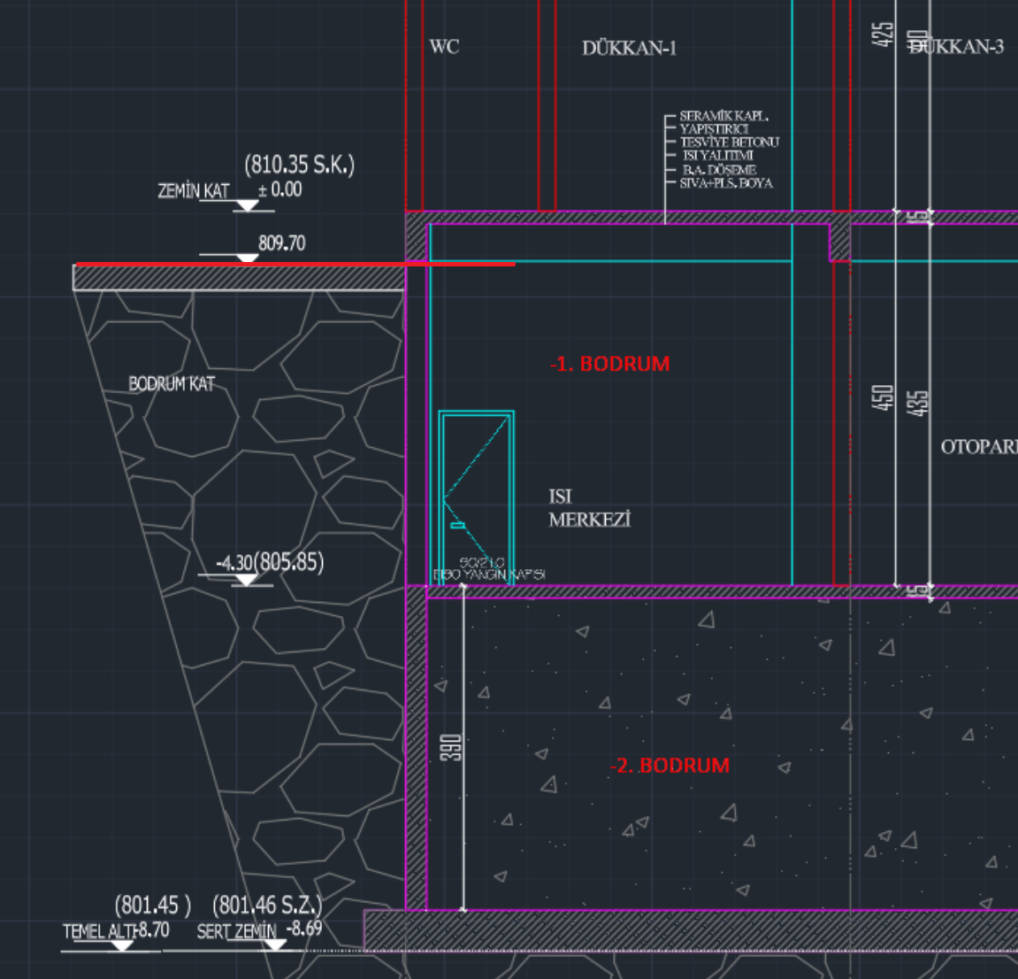This screenshot has width=1018, height=979.
Task: Select the BODRUM KAT text in stone hatch
Action: (172, 384)
